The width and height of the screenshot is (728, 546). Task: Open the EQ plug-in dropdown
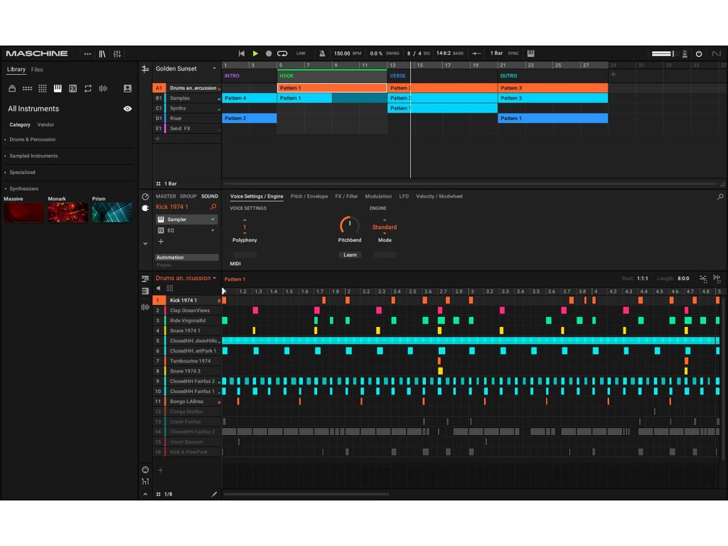coord(213,231)
